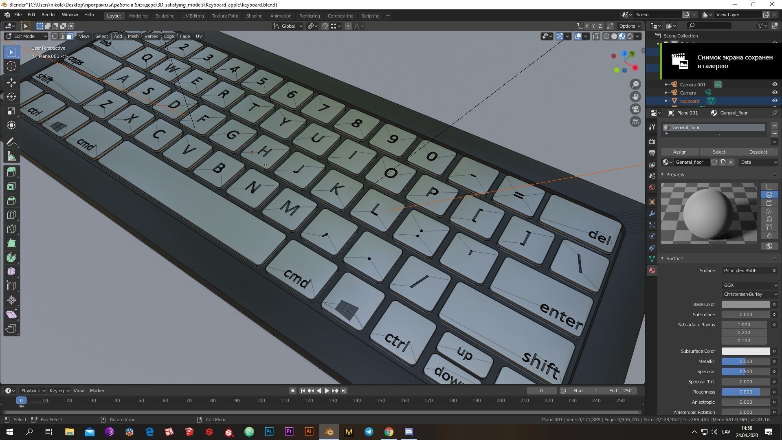Activate Inset Faces tool
Image resolution: width=782 pixels, height=440 pixels.
tap(11, 187)
